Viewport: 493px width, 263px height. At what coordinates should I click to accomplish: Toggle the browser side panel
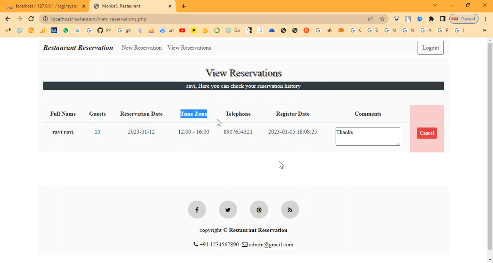443,19
